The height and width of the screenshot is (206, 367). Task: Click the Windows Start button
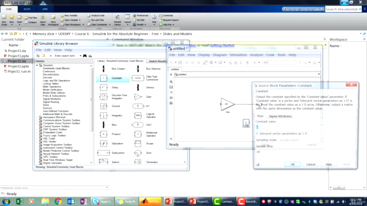coord(6,201)
